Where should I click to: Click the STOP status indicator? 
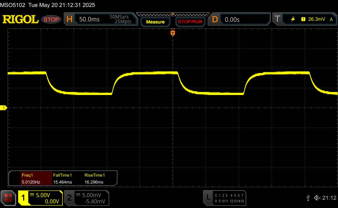click(51, 19)
